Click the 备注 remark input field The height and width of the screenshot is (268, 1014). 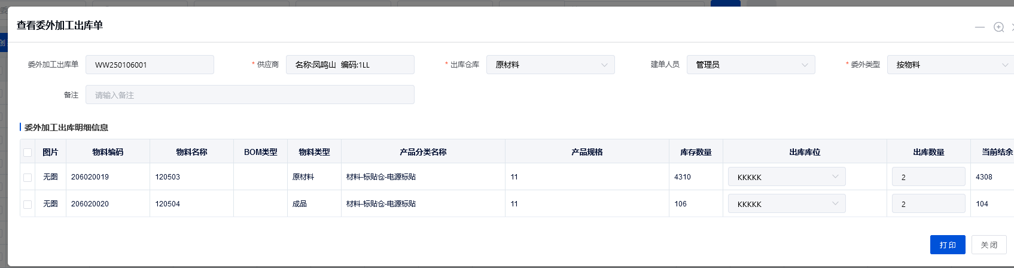click(x=249, y=95)
